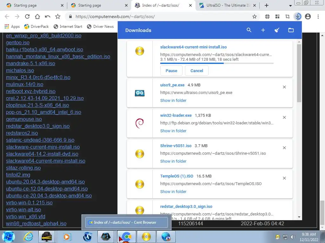325x243 pixels.
Task: Click the star icon left of address bar
Action: [58, 16]
